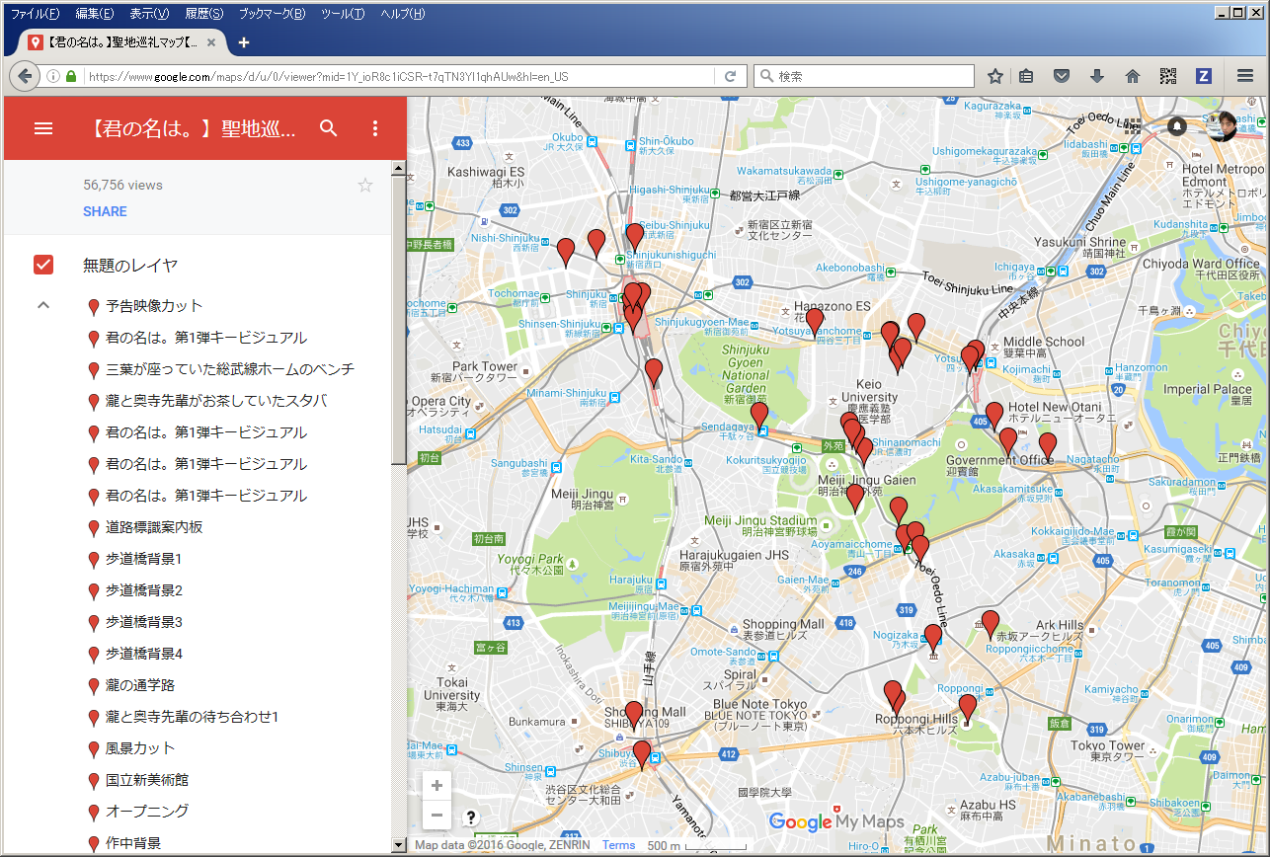
Task: Select the オープニング entry
Action: click(x=147, y=812)
